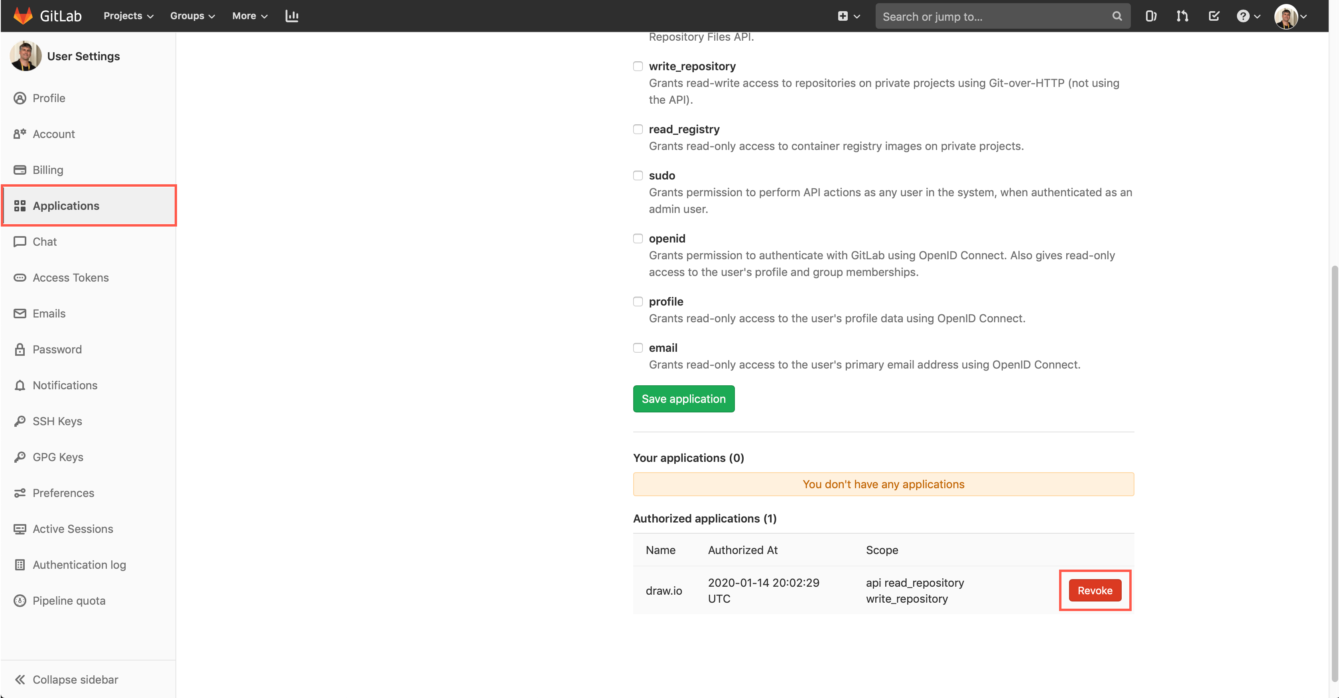Click the SSH Keys sidebar icon
Screen dimensions: 1339x698
pyautogui.click(x=20, y=421)
